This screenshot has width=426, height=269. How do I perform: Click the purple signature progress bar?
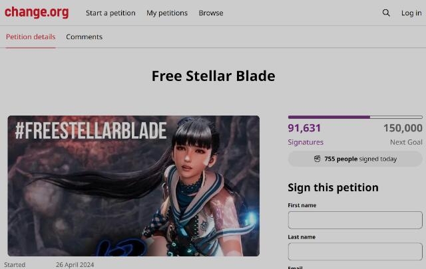[x=355, y=117]
